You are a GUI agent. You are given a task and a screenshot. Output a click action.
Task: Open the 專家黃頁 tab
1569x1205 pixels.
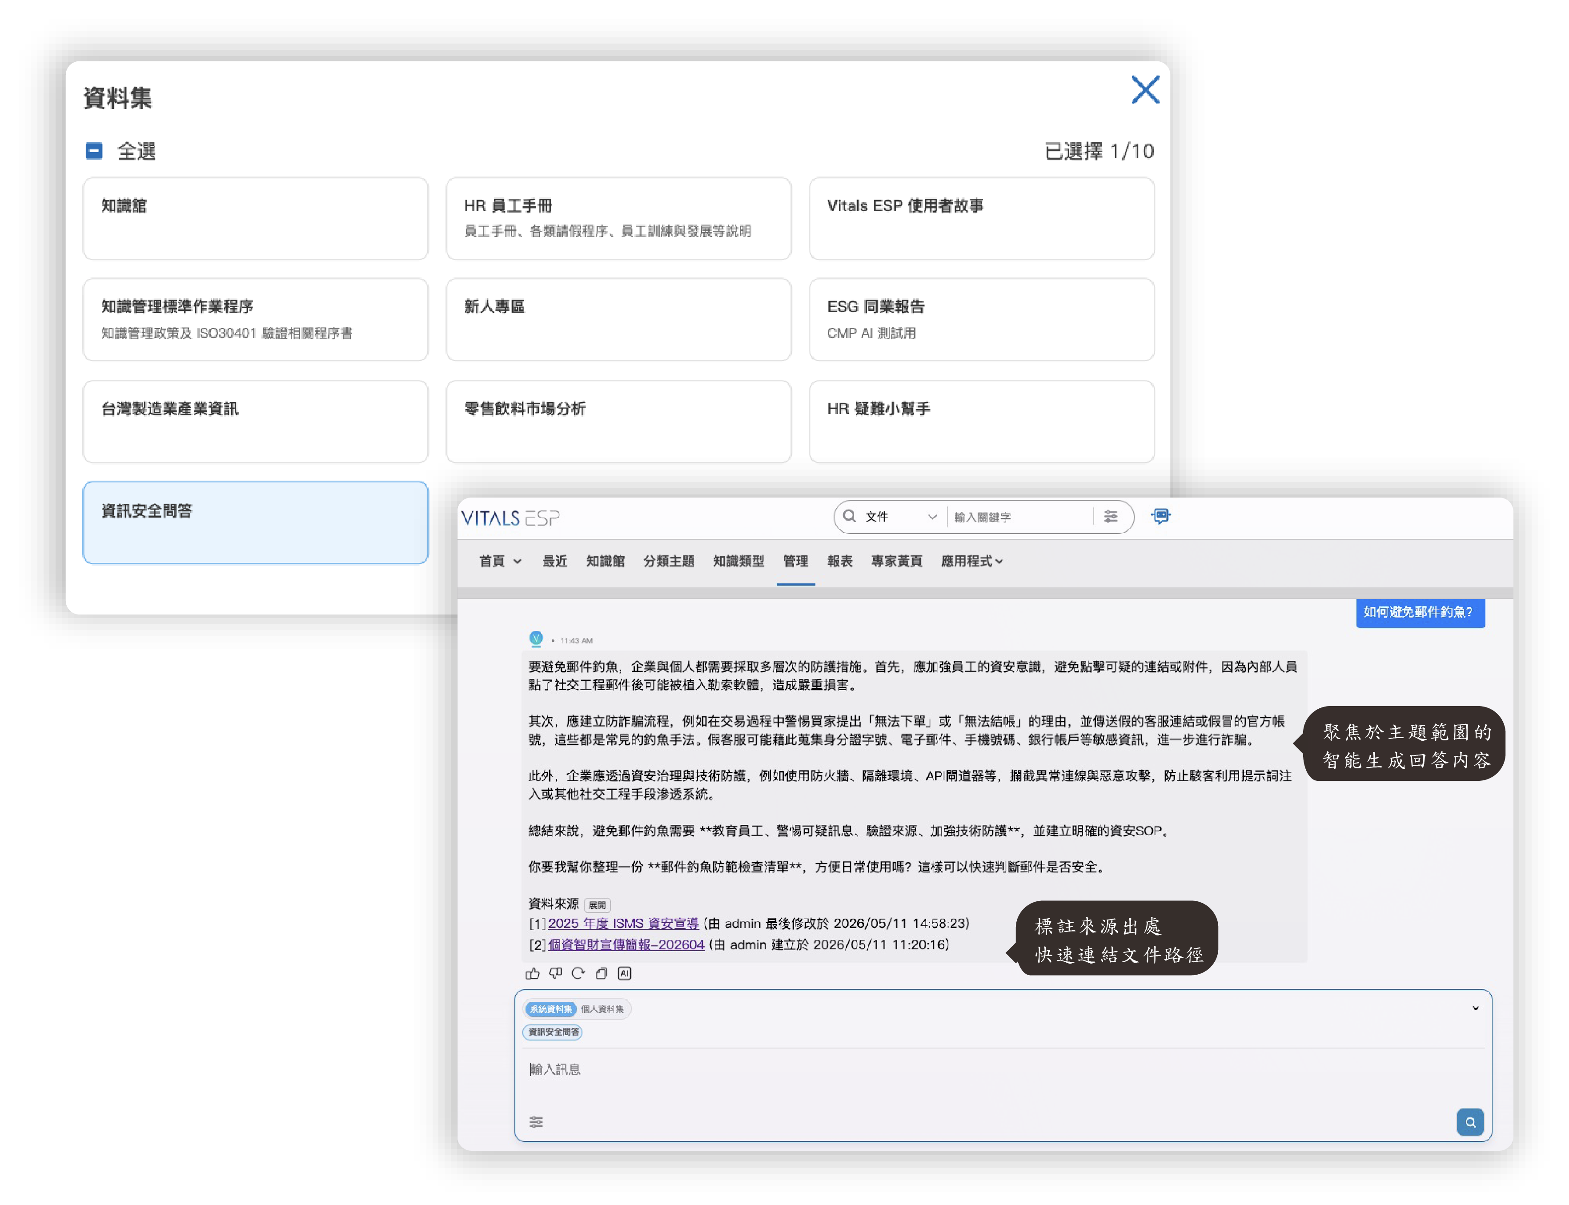pyautogui.click(x=896, y=561)
